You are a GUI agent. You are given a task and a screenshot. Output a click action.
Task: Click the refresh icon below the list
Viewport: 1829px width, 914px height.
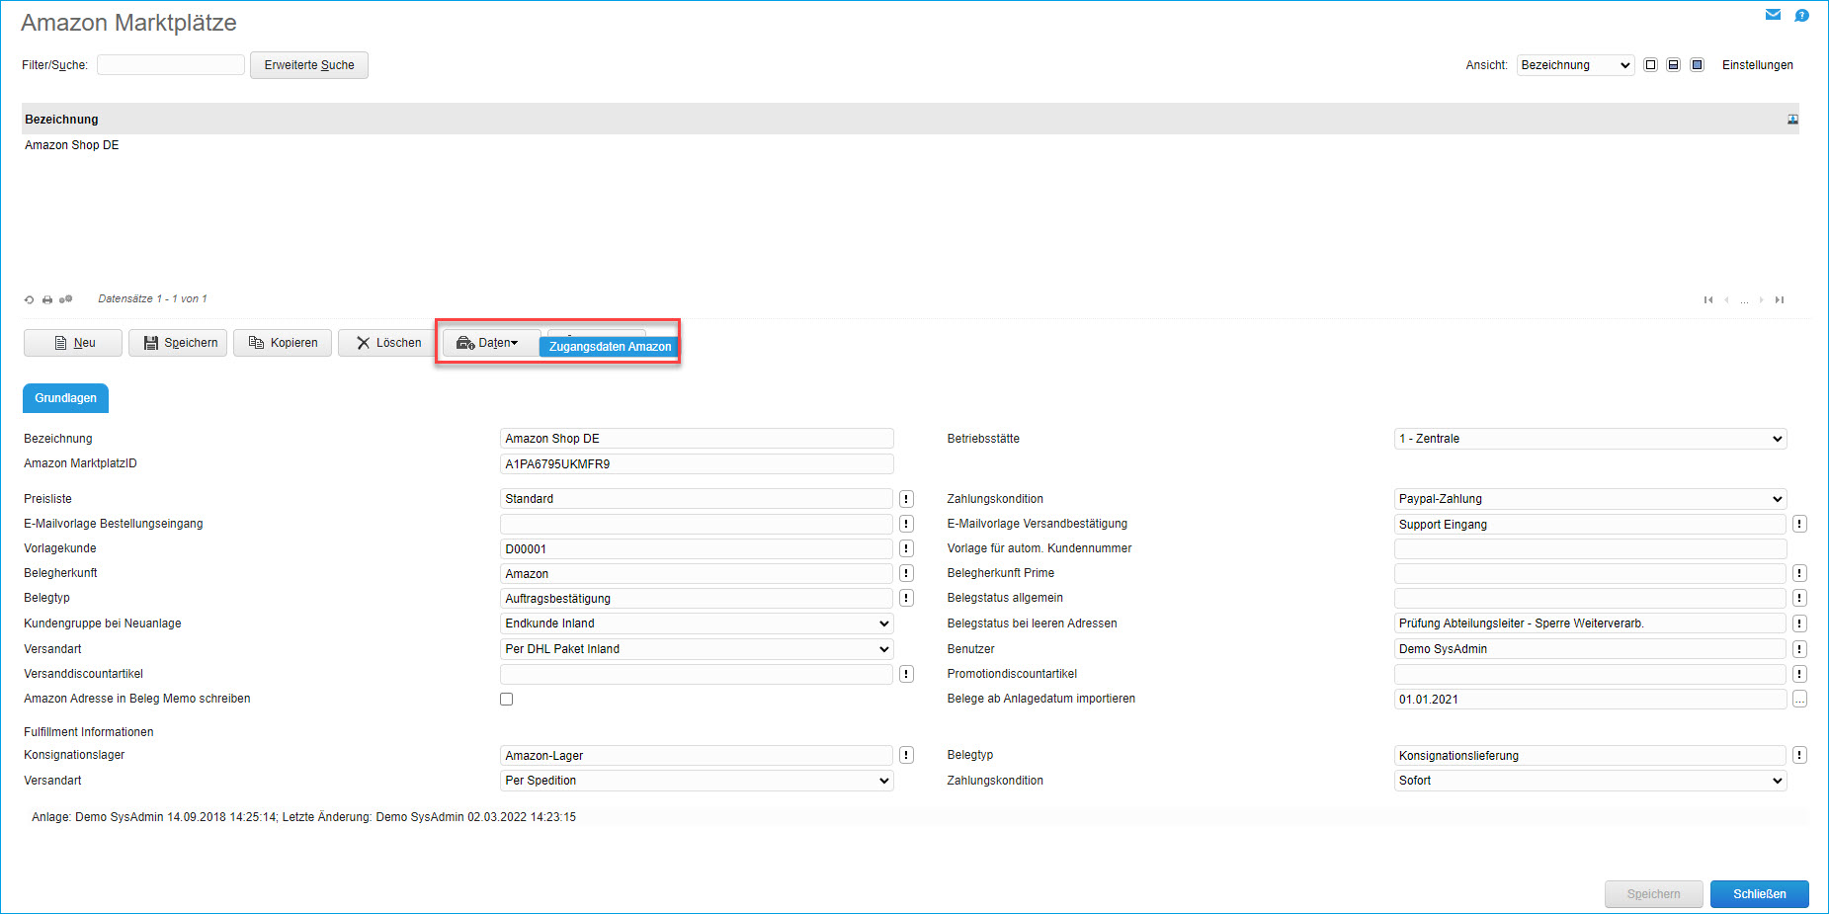click(29, 299)
